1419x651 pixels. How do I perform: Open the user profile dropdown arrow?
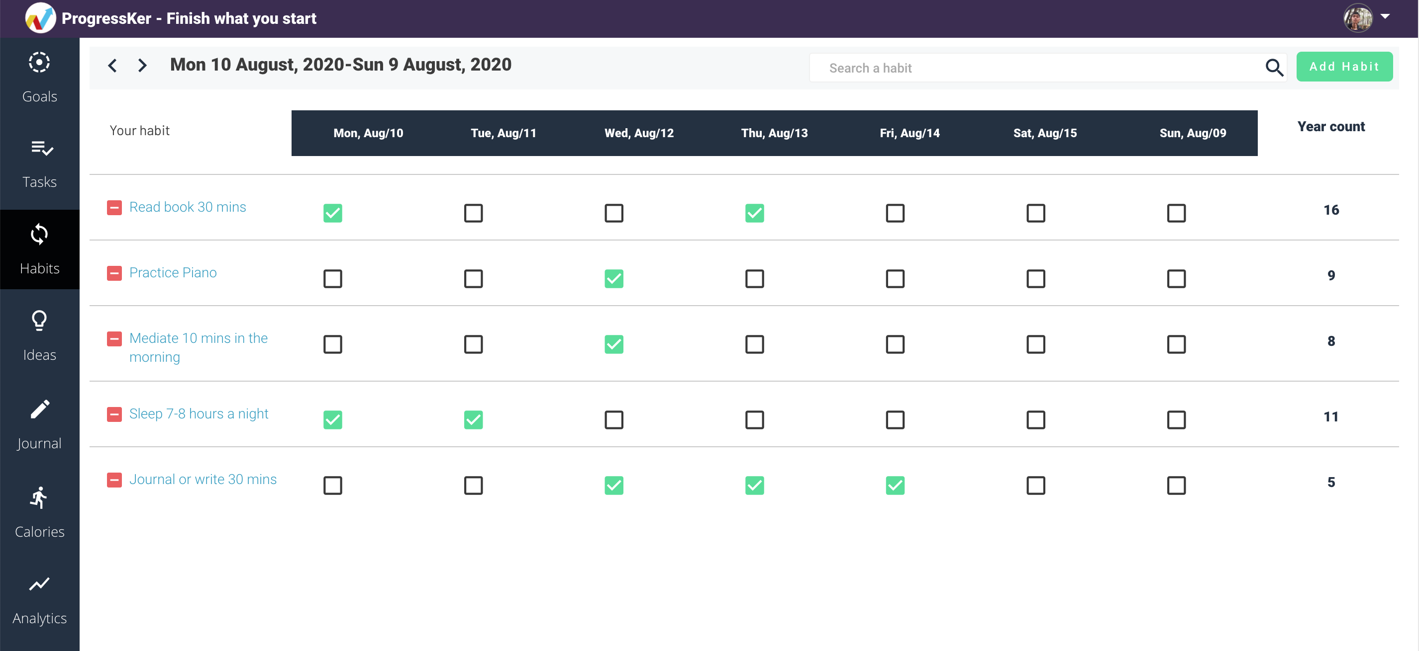(1385, 16)
